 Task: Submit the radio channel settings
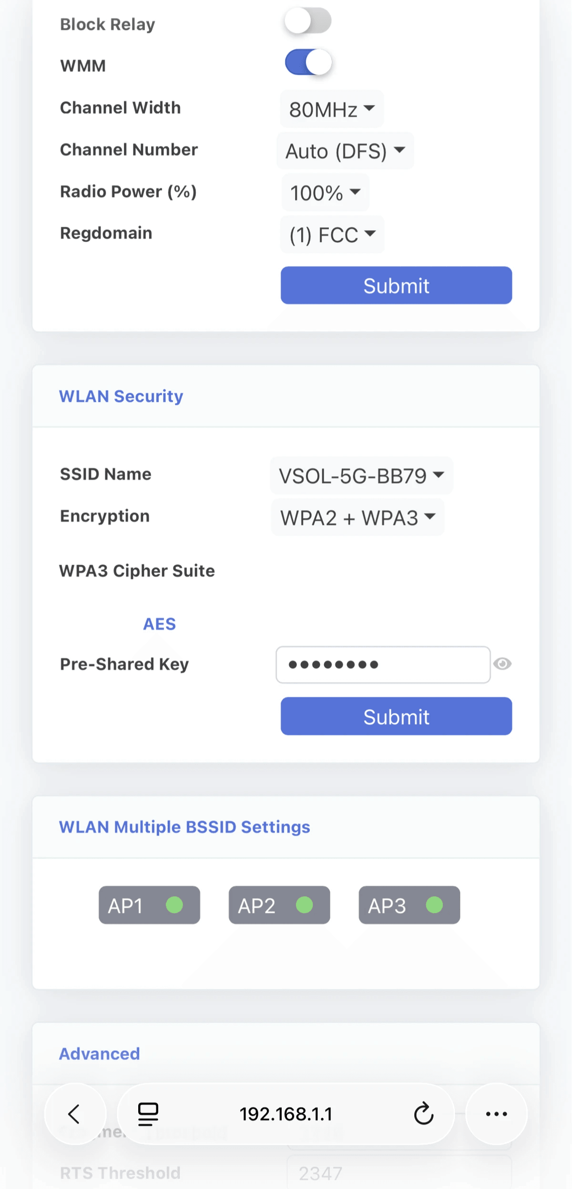[396, 285]
